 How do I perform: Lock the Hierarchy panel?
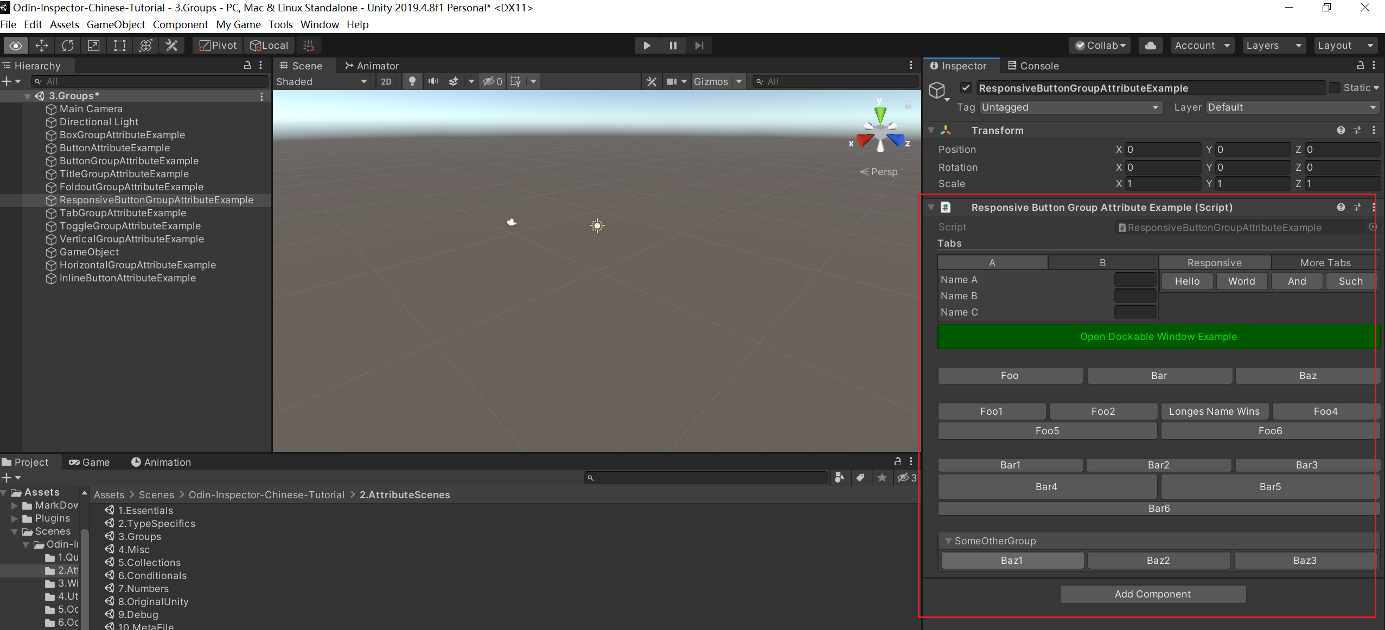coord(247,65)
